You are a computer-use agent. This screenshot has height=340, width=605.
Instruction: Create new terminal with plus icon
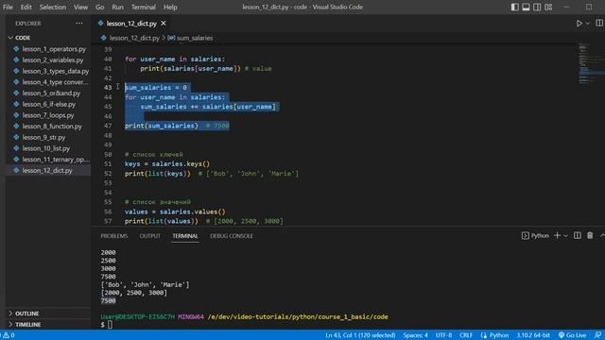557,235
